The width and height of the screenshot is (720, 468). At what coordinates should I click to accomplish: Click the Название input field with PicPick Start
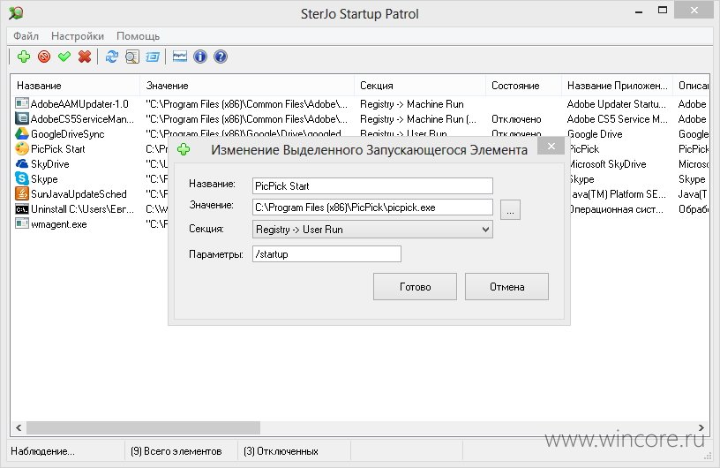click(x=372, y=185)
